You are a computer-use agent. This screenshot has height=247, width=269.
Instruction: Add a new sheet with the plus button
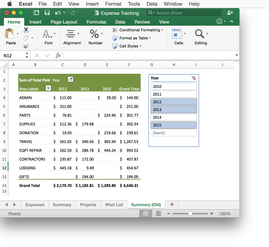pos(171,204)
